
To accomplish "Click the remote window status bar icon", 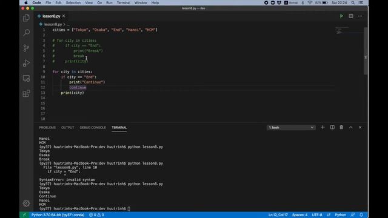I will [24, 215].
